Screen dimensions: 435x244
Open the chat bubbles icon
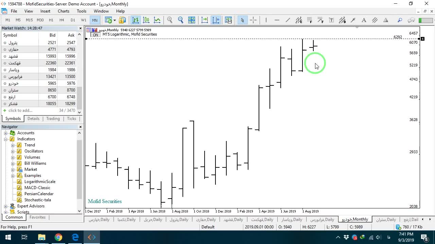(411, 20)
